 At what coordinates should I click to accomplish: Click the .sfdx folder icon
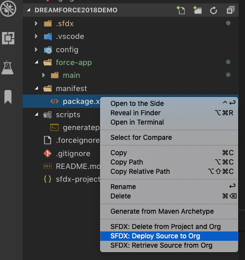pyautogui.click(x=48, y=24)
